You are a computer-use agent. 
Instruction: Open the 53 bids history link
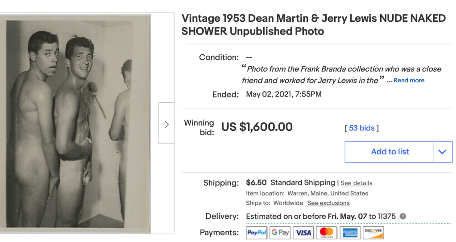click(x=361, y=128)
